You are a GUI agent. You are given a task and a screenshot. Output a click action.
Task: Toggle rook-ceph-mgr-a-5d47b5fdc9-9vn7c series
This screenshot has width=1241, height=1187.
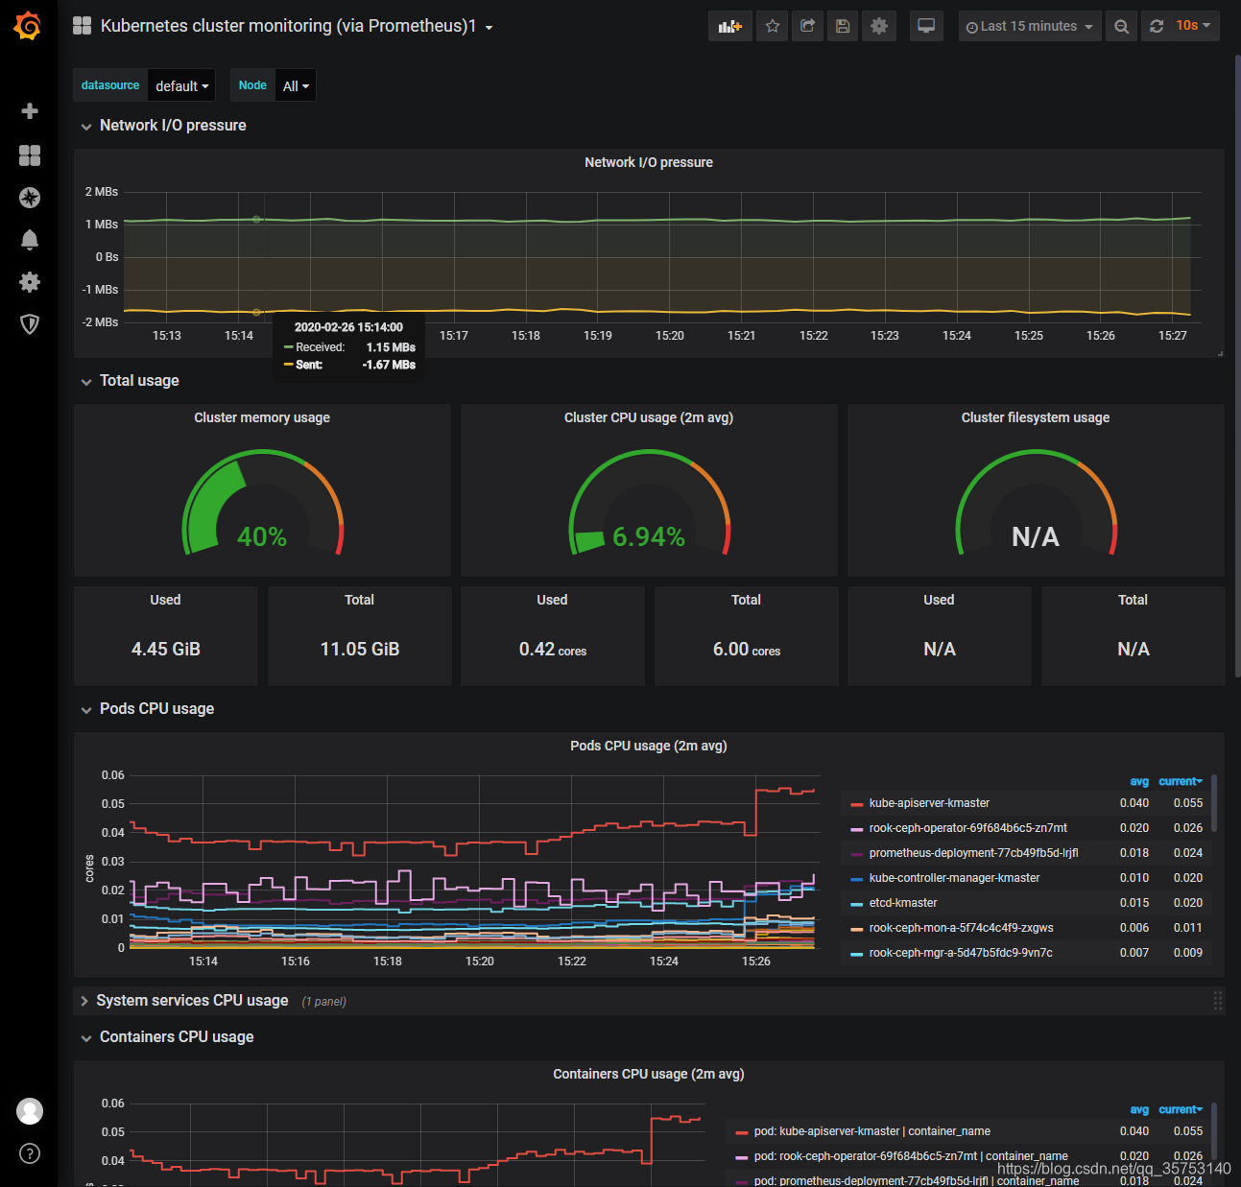click(x=961, y=953)
